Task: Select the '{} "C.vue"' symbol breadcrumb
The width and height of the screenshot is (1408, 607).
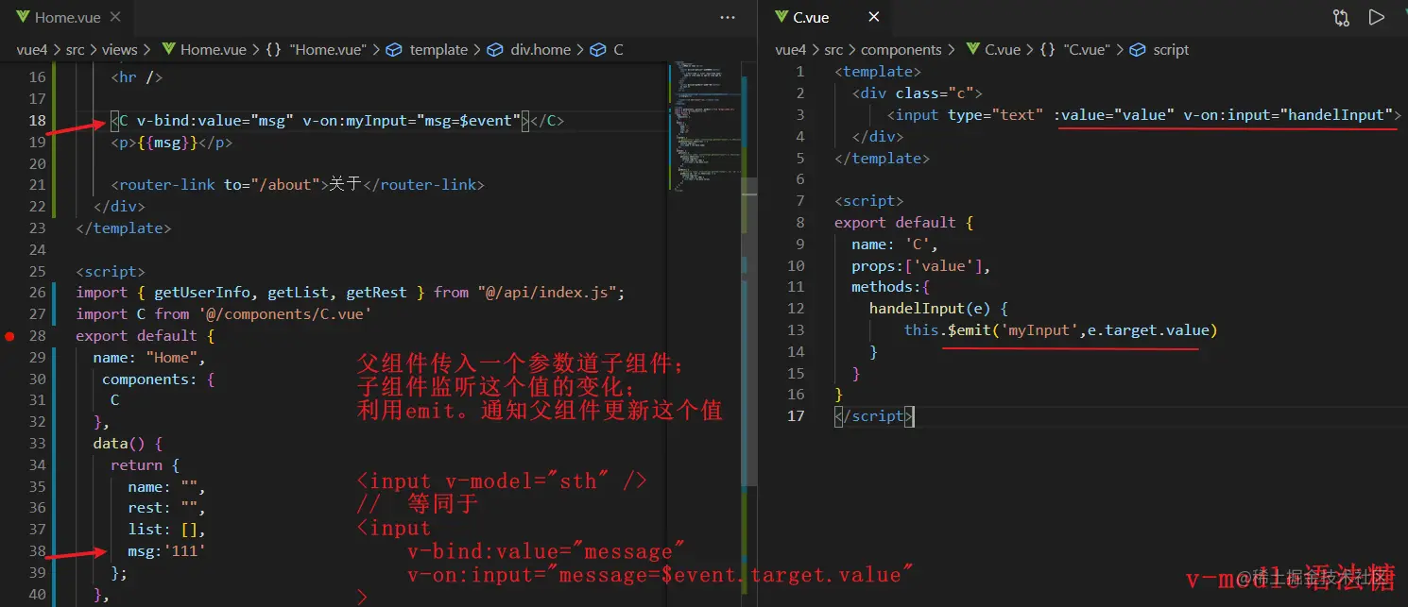Action: (x=1075, y=50)
